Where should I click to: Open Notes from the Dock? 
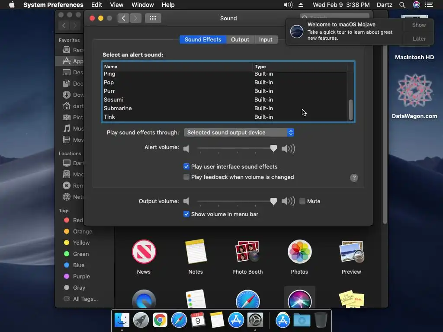coord(217,320)
